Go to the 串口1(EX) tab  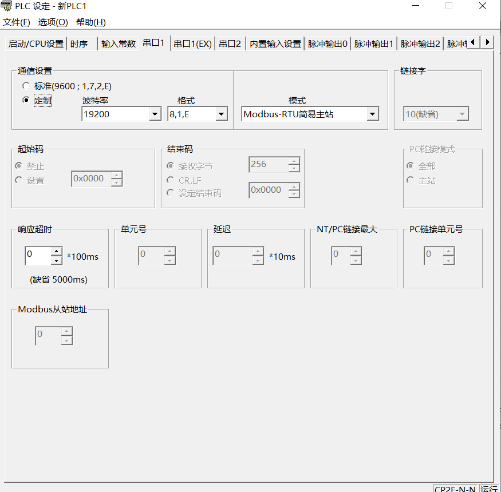[193, 44]
